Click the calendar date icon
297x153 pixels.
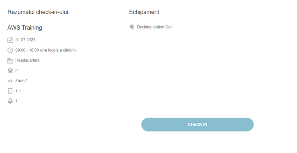[x=10, y=40]
